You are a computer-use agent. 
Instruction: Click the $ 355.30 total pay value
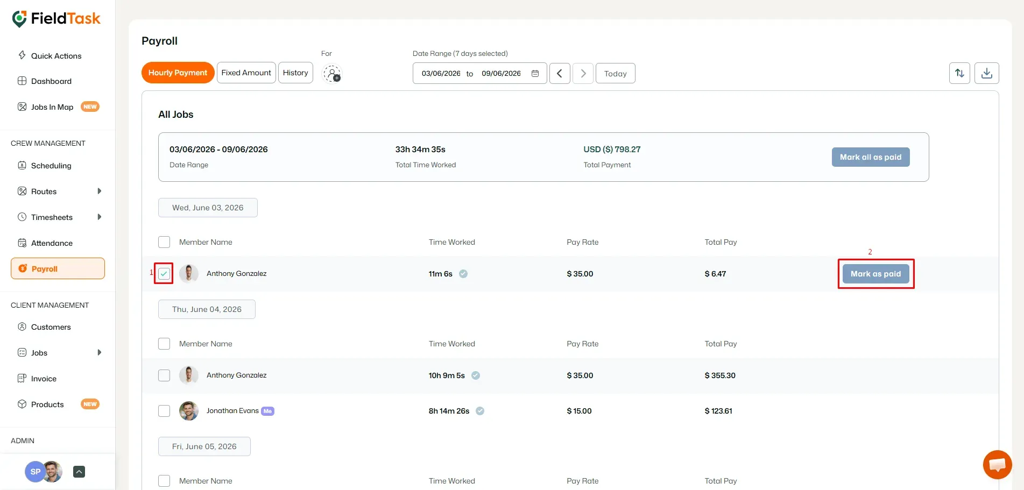click(x=720, y=375)
